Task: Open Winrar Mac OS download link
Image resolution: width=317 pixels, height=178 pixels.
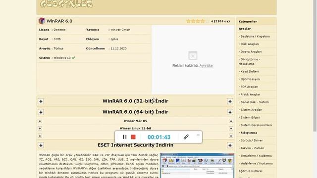Action: (135, 121)
